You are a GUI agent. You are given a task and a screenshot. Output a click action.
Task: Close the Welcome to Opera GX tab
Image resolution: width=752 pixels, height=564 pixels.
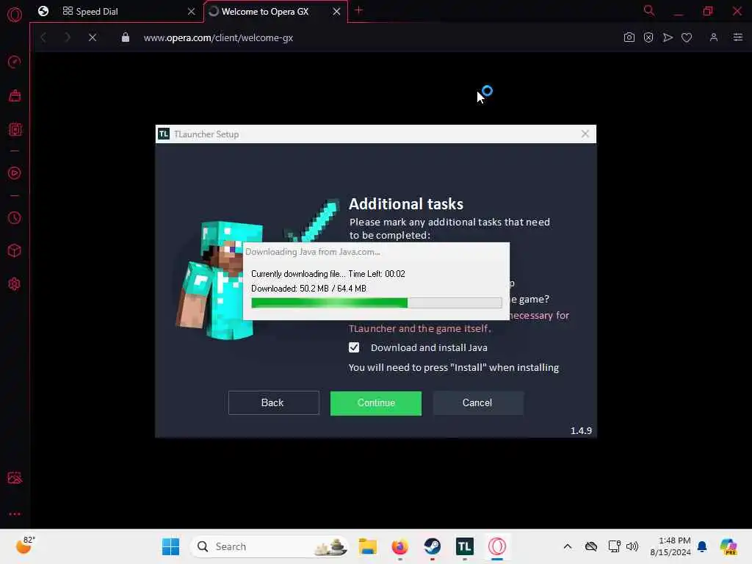336,12
